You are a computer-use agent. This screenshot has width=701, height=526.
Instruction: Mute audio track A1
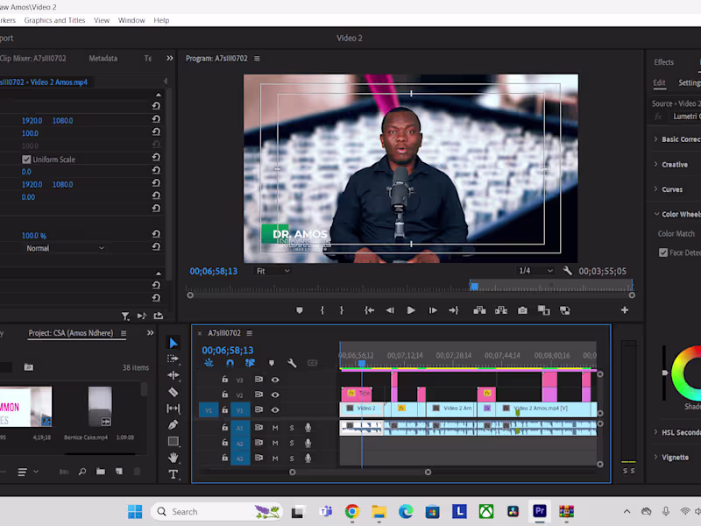275,428
